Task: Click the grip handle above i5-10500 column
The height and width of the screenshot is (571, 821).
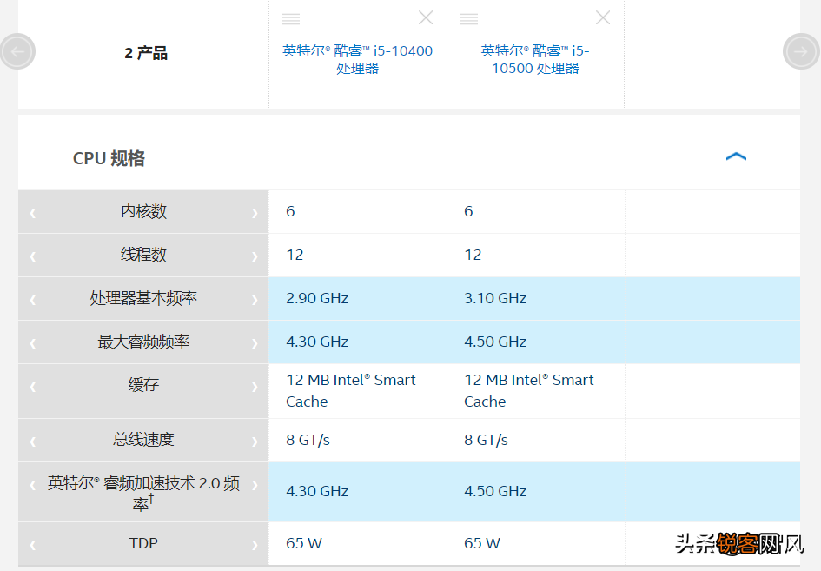Action: 469,17
